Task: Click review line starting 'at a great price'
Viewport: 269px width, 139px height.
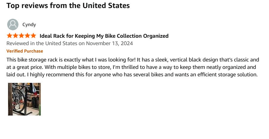Action: pos(131,67)
